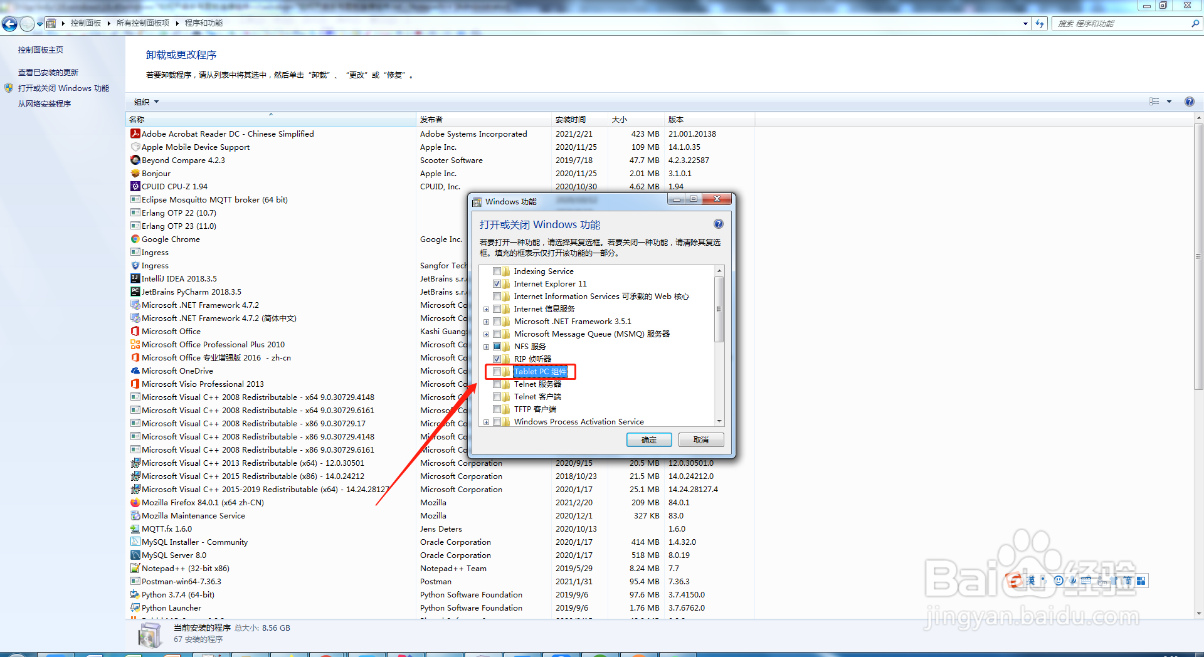Uncheck the Internet Explorer 11 checkbox

(x=497, y=283)
